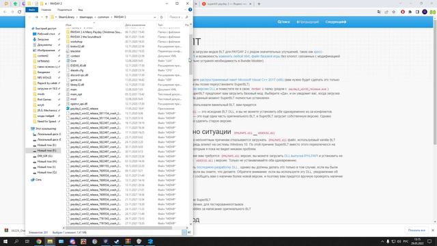Expand the Explorer ribbon chevron
This screenshot has height=246, width=437.
[x=185, y=10]
